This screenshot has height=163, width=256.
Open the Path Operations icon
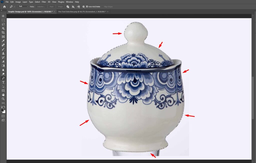point(68,7)
